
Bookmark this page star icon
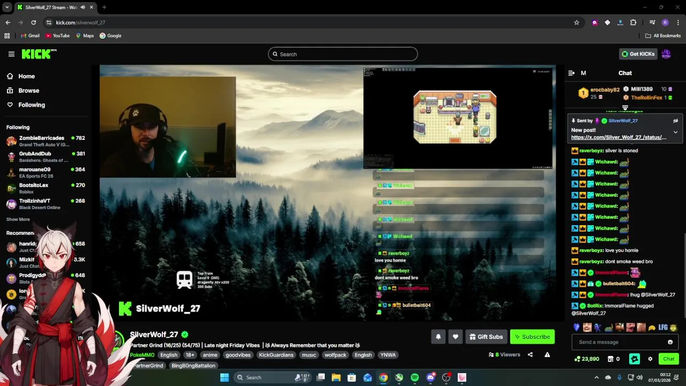(577, 23)
